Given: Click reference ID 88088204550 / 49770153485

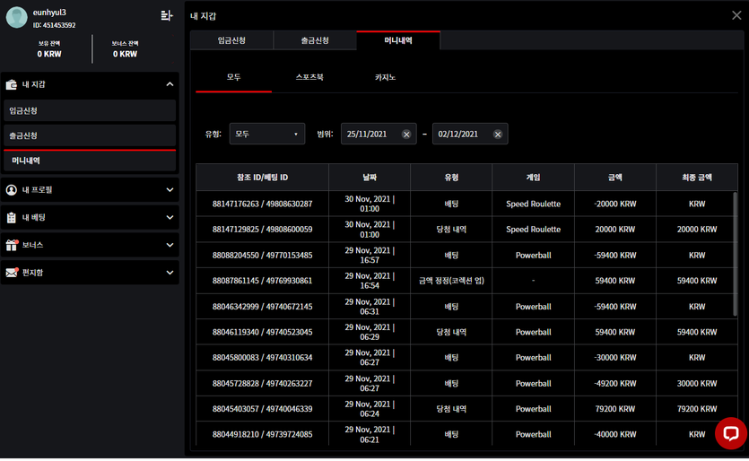Looking at the screenshot, I should pyautogui.click(x=262, y=256).
